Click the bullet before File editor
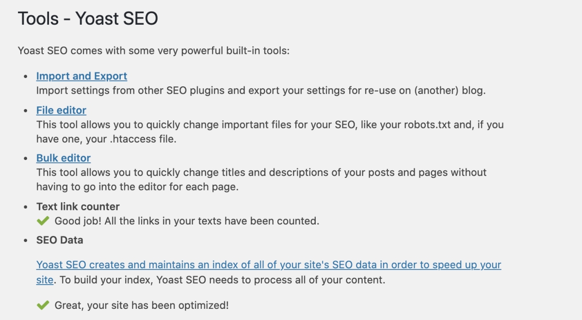Image resolution: width=582 pixels, height=320 pixels. click(x=26, y=111)
